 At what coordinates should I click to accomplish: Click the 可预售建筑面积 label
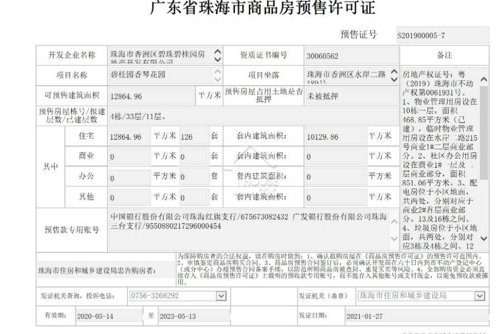pos(72,95)
